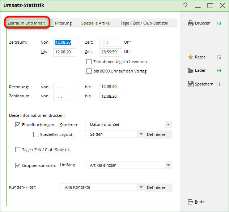Switch to the Filterung tab
Screen dimensions: 229x212
63,23
